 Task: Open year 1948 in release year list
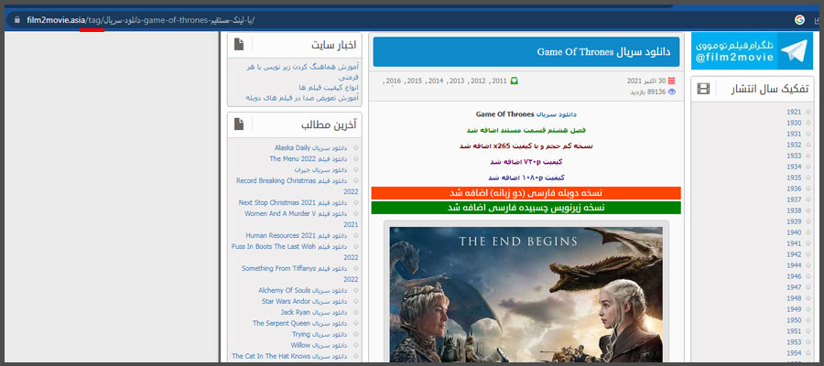[794, 298]
